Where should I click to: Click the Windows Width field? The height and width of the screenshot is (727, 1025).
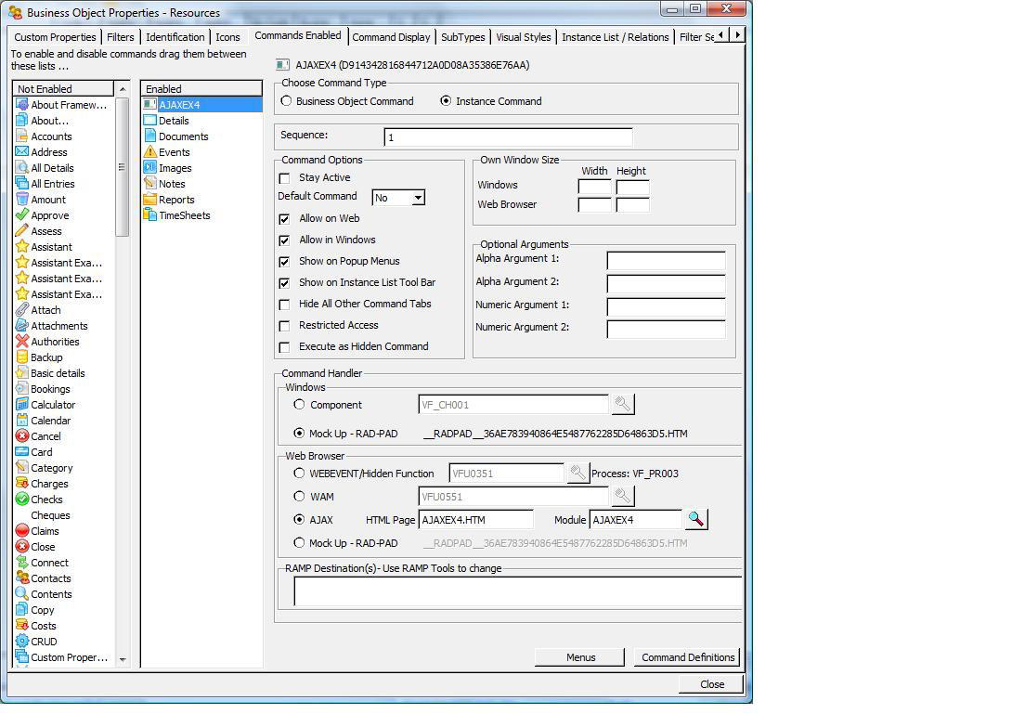tap(595, 187)
